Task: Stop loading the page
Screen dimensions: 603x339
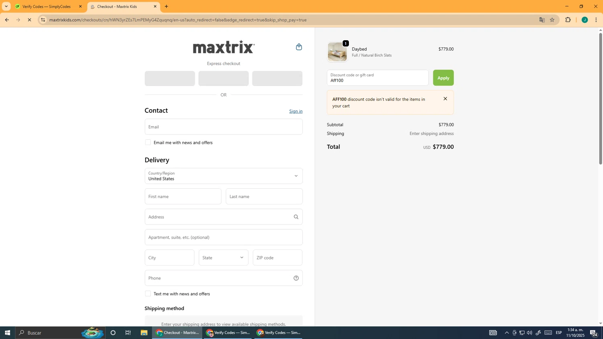Action: [x=29, y=20]
